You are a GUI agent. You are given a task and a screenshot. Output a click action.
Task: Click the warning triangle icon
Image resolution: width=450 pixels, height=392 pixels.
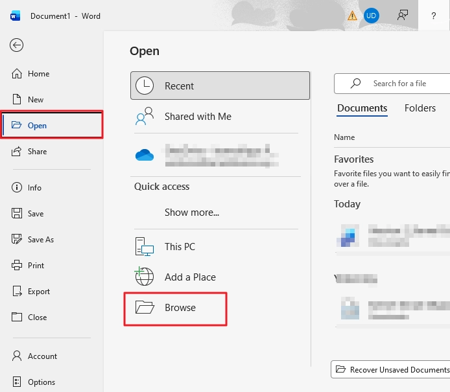[x=352, y=16]
